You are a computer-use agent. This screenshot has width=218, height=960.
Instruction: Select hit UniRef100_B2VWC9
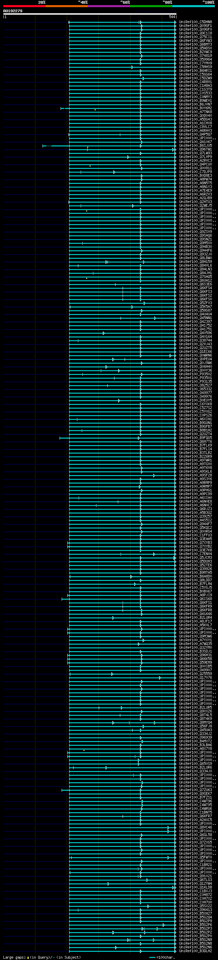tap(195, 52)
